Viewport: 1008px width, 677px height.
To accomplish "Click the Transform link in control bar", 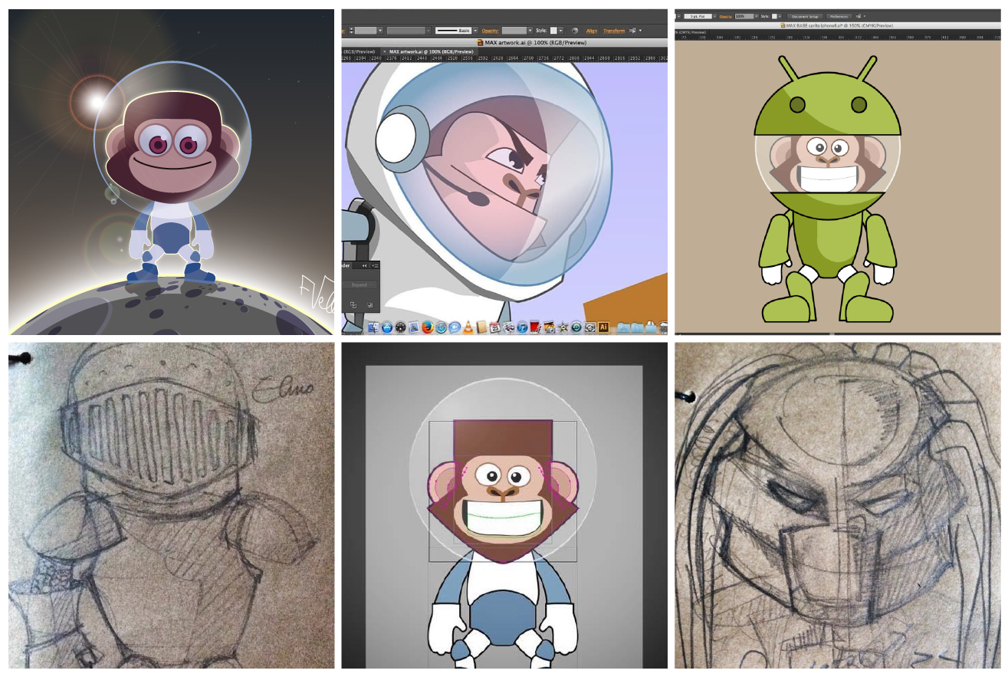I will pyautogui.click(x=614, y=31).
